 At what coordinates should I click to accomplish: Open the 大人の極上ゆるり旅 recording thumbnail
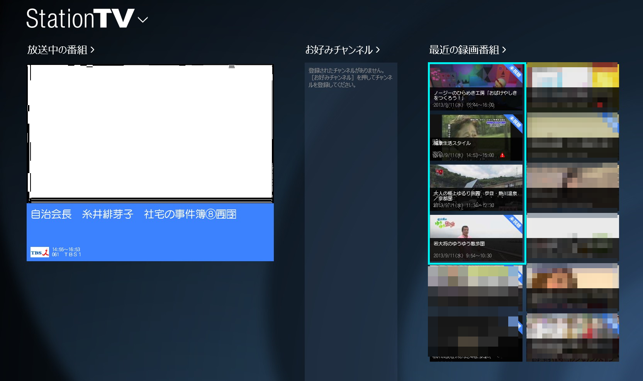(476, 188)
